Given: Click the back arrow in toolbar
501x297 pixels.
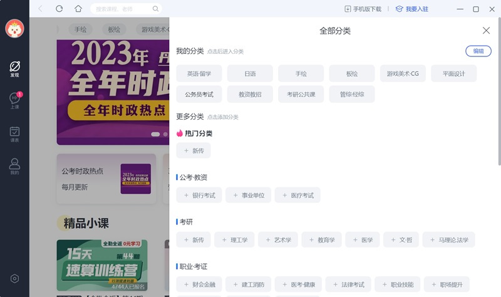Looking at the screenshot, I should tap(41, 9).
